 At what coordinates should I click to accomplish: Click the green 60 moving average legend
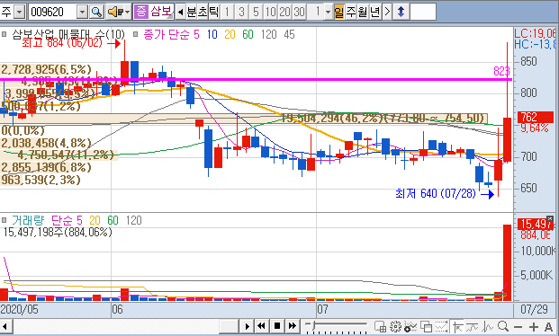coord(248,34)
